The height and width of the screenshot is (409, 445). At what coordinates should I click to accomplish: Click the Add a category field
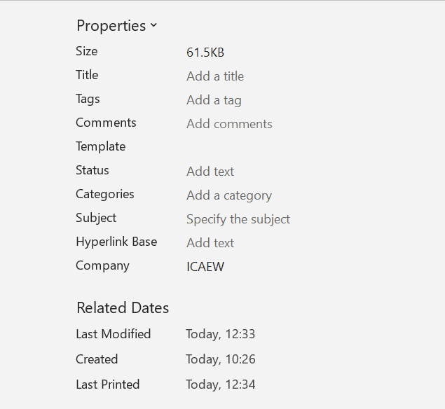pyautogui.click(x=229, y=195)
